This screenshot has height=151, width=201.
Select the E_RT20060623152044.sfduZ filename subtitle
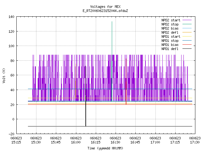click(105, 11)
